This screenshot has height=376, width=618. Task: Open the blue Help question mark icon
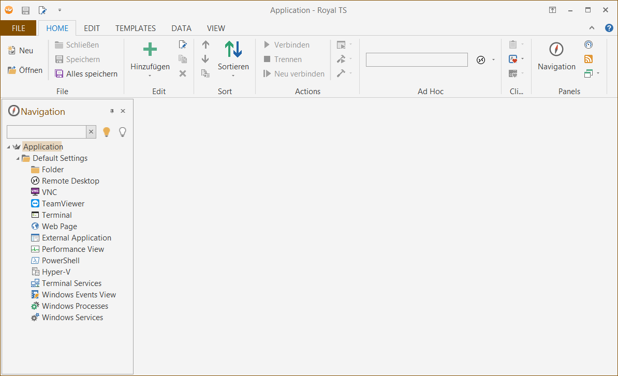[609, 28]
